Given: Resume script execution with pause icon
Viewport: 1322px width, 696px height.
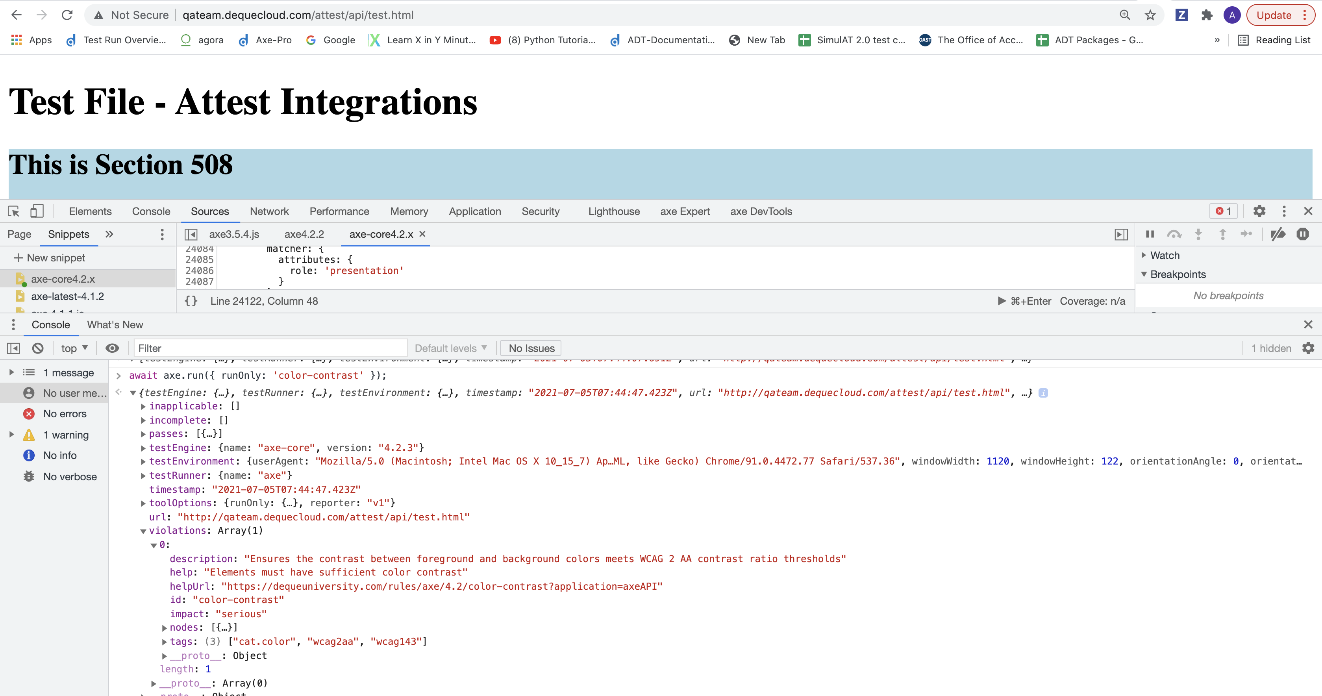Looking at the screenshot, I should (x=1150, y=234).
